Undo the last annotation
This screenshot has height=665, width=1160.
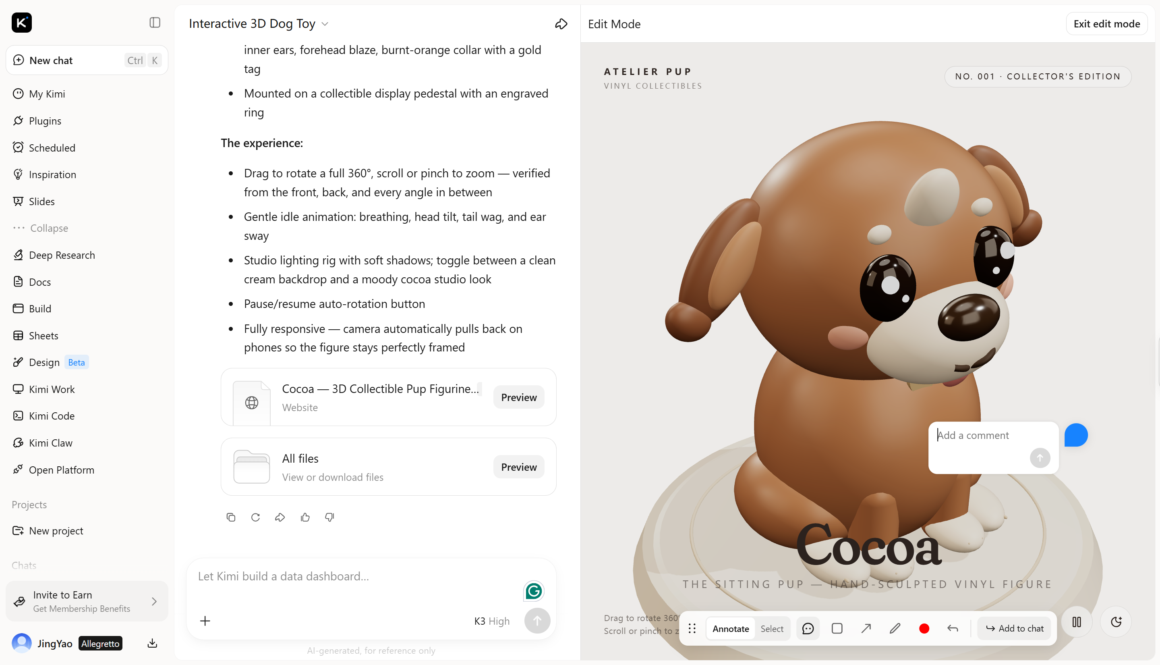coord(953,628)
